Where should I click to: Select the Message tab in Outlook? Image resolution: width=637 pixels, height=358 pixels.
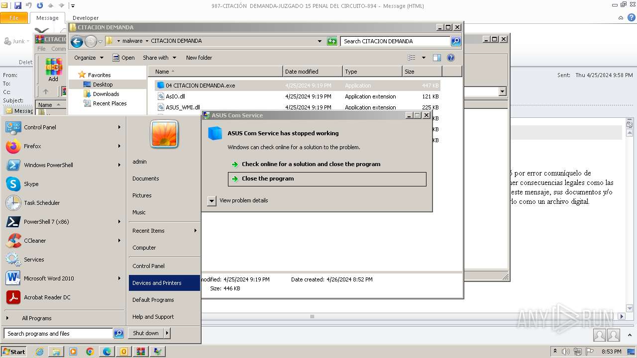click(x=47, y=18)
